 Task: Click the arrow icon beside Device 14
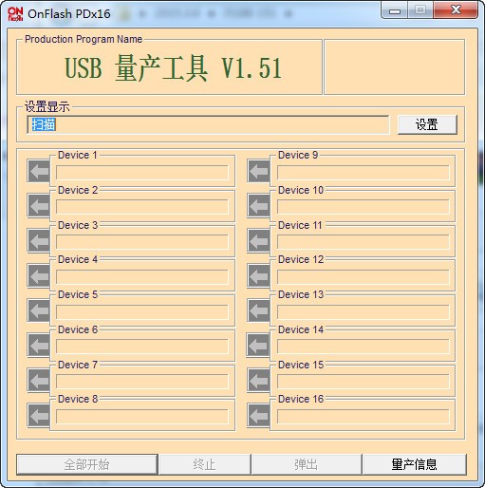point(258,345)
